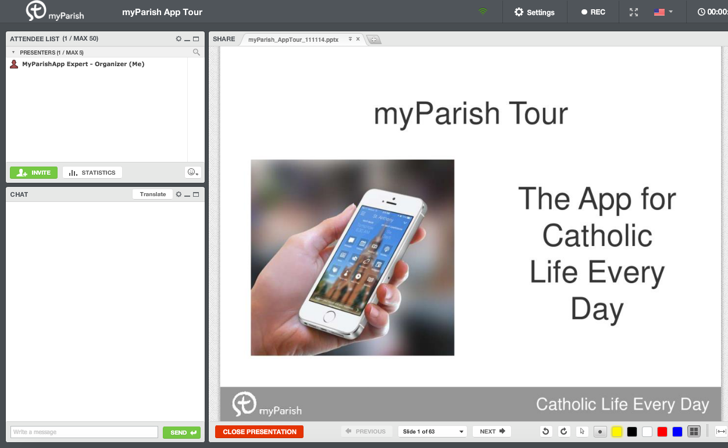Open attendee list gear settings
The image size is (728, 448).
[179, 39]
